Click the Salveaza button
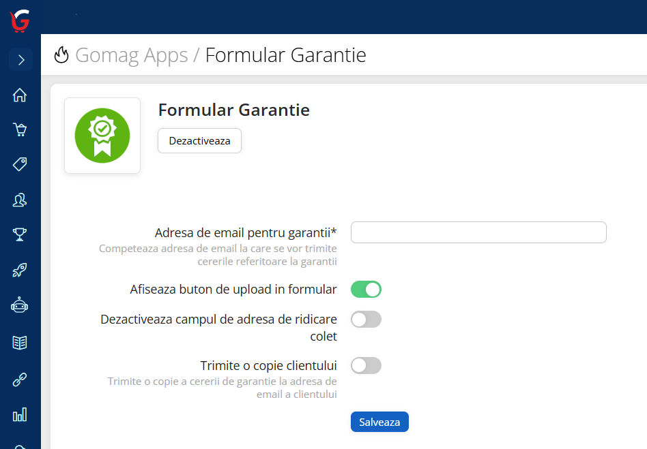 point(379,422)
